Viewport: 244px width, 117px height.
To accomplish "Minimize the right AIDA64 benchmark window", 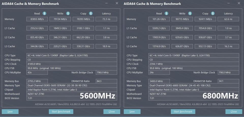I will tap(228, 3).
